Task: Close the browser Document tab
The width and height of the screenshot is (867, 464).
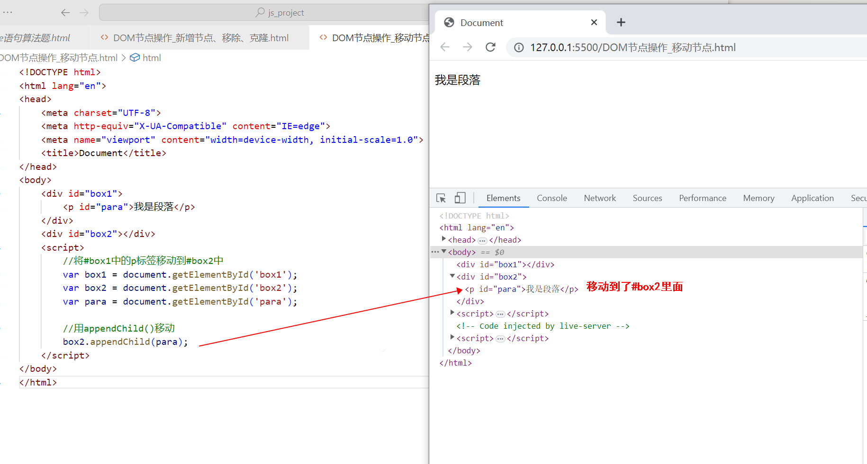Action: click(594, 22)
